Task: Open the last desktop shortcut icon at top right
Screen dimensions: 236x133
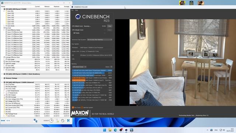Action: [x=201, y=3]
